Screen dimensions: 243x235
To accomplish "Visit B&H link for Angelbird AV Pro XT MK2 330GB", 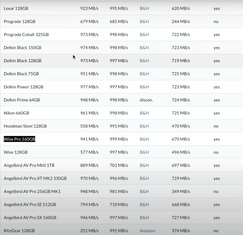I will coord(144,178).
